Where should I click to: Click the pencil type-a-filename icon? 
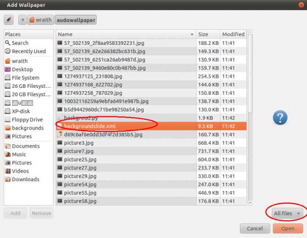(9, 20)
